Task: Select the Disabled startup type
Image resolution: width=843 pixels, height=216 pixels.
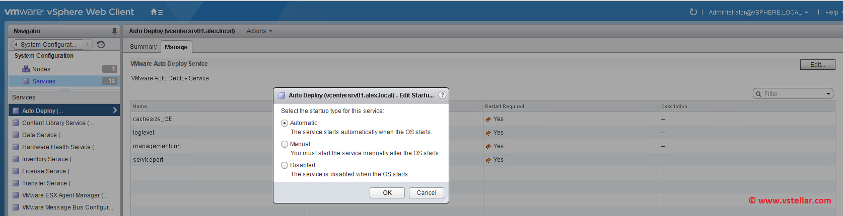Action: coord(285,165)
